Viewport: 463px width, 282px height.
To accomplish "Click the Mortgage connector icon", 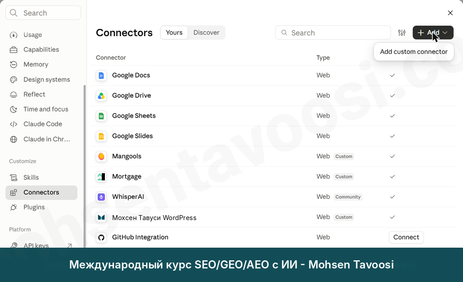I will tap(101, 177).
